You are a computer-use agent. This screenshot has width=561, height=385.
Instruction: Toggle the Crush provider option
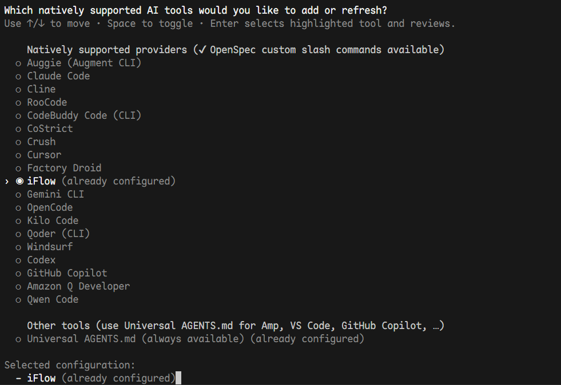[x=41, y=142]
